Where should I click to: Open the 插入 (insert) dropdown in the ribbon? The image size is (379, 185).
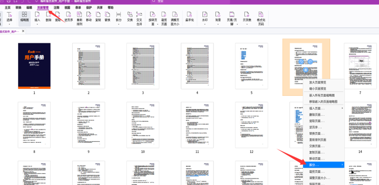point(37,18)
